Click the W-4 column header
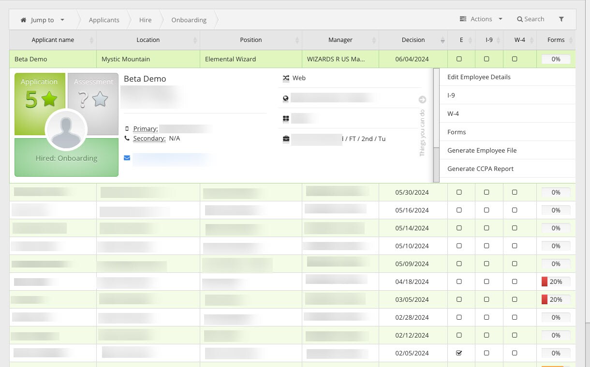Image resolution: width=590 pixels, height=367 pixels. tap(520, 40)
